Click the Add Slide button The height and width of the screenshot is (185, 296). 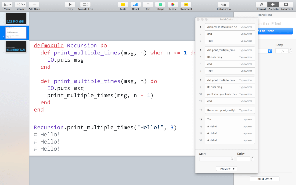(x=34, y=4)
